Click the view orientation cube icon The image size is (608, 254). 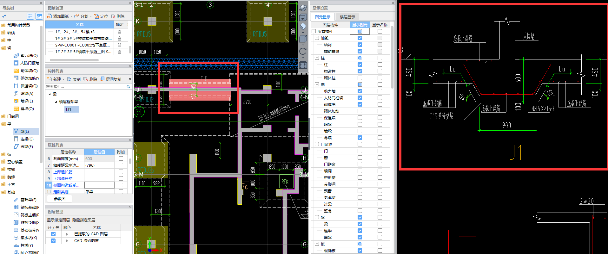point(303,27)
